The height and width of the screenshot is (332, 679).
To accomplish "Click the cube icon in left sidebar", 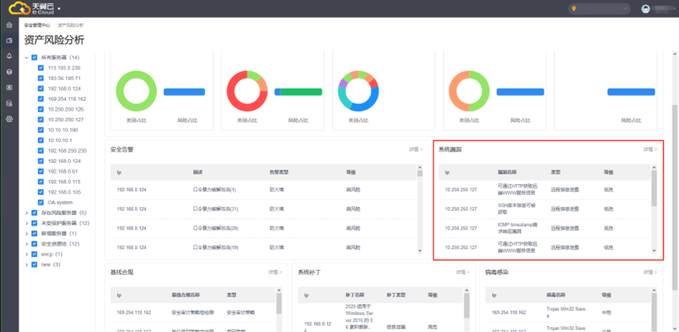I will 9,71.
